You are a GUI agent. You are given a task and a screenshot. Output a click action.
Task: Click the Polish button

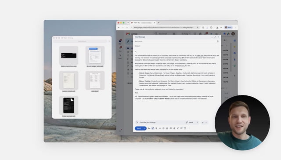[190, 123]
